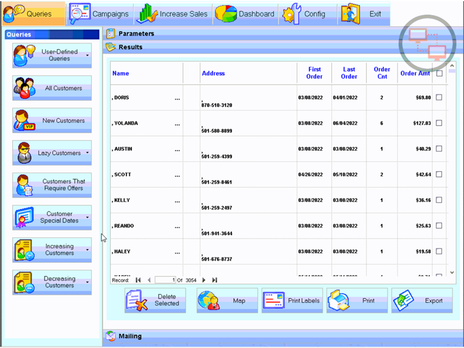Screen dimensions: 464x348
Task: Open the Dashboard tab
Action: click(246, 14)
